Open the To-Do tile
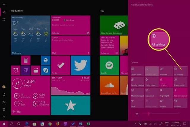The image size is (190, 127). (x=61, y=65)
